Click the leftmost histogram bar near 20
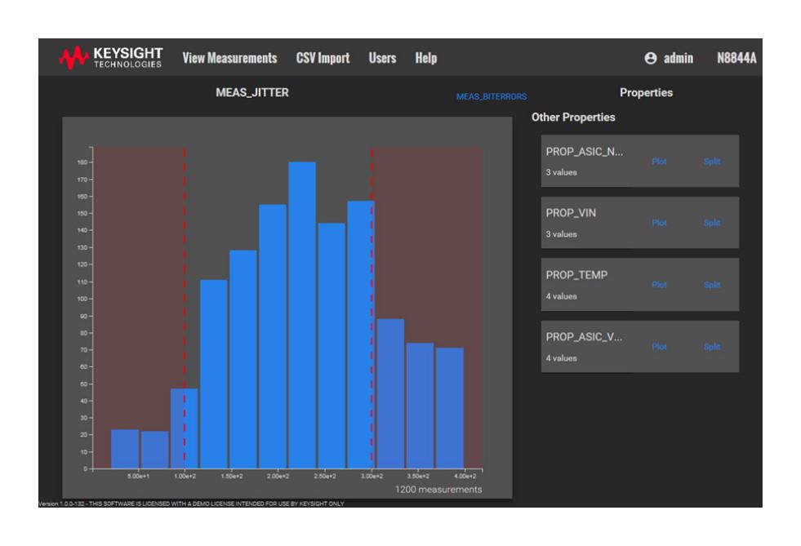The image size is (801, 546). (x=125, y=449)
